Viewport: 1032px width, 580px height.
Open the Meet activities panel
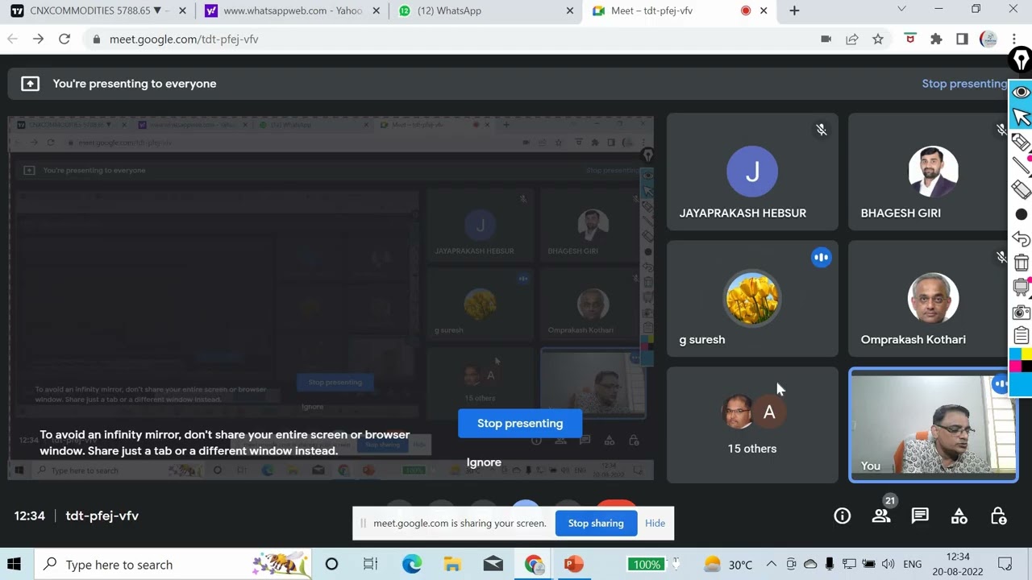pos(959,516)
